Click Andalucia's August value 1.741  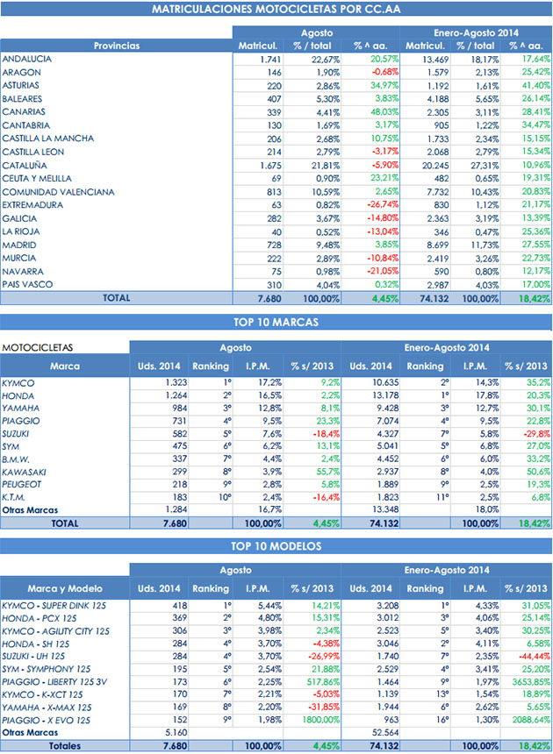pyautogui.click(x=271, y=59)
